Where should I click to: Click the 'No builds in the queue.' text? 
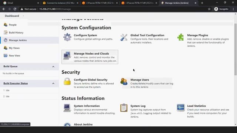pyautogui.click(x=13, y=74)
